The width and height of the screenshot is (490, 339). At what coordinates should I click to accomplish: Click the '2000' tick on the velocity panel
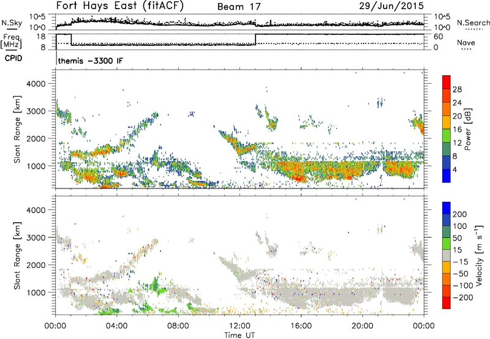[x=36, y=265]
